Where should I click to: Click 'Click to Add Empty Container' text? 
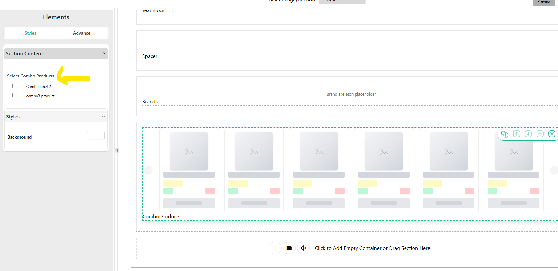373,248
